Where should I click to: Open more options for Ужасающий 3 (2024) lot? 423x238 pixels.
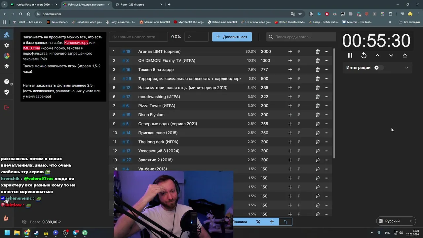pos(327,151)
